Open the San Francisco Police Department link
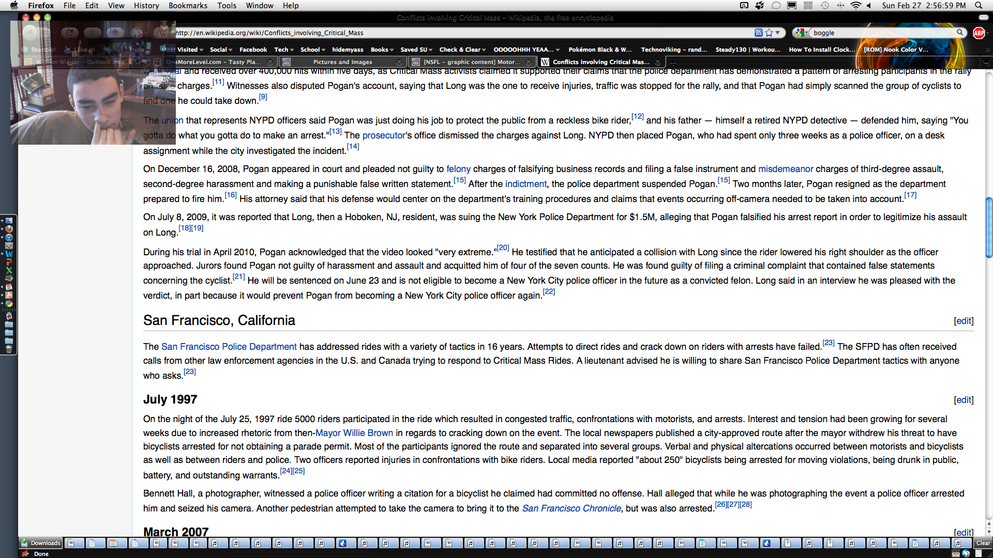Screen dimensions: 993x558 point(229,347)
